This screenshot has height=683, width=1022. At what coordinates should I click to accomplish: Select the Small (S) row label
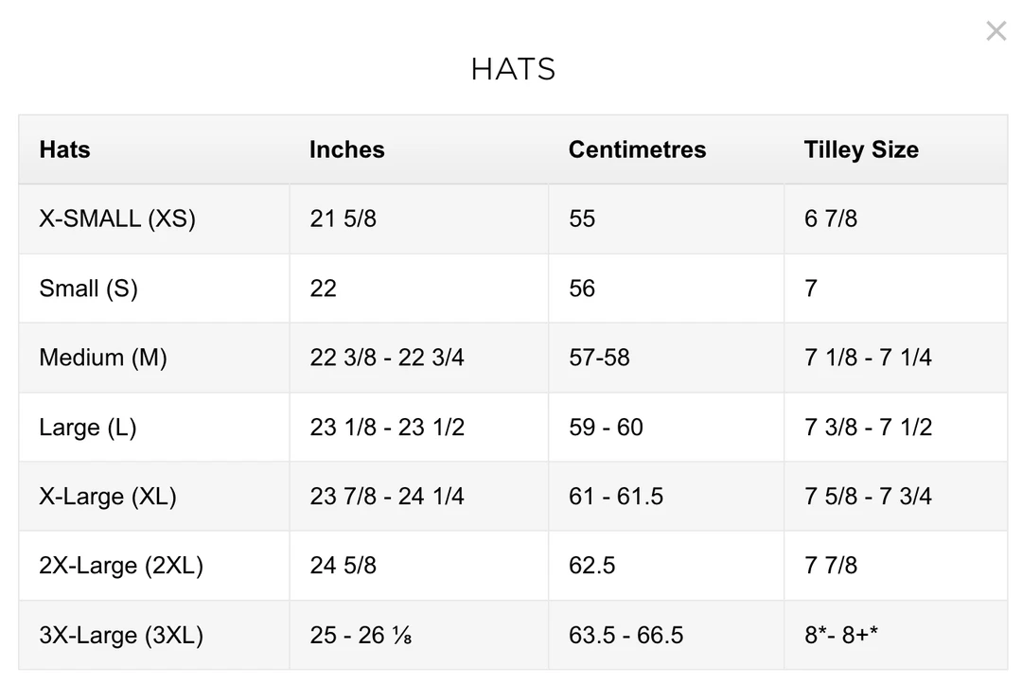click(x=88, y=289)
